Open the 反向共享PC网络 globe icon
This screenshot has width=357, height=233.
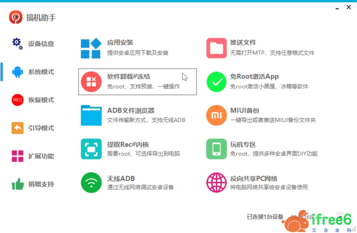pyautogui.click(x=216, y=182)
